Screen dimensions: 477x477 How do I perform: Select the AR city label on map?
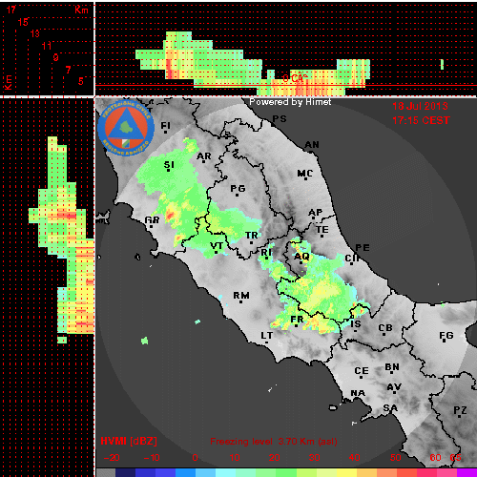(x=203, y=156)
